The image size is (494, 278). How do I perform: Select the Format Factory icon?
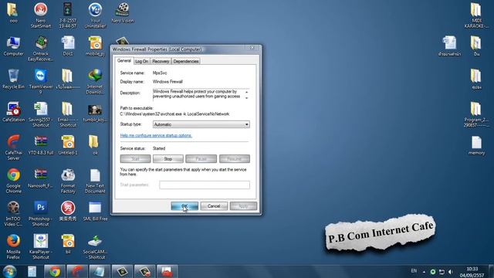click(x=68, y=180)
